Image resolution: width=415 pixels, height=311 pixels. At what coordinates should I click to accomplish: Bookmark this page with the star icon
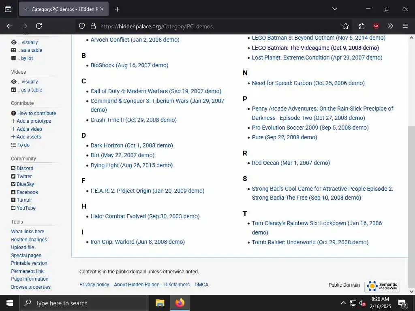pyautogui.click(x=345, y=26)
